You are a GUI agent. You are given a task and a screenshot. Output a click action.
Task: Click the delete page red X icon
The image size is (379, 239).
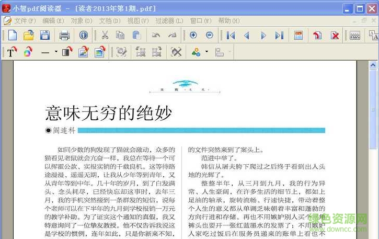[x=335, y=36]
